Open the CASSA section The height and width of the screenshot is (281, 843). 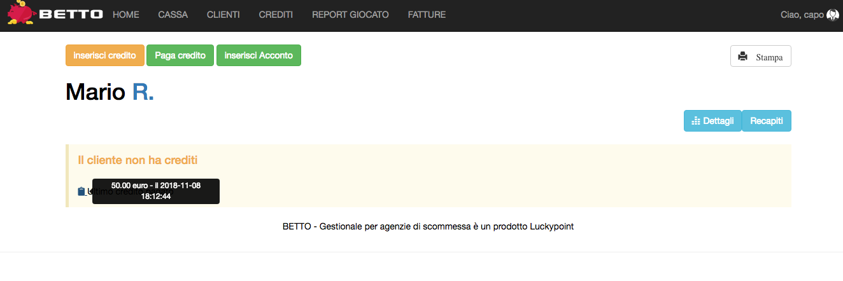pyautogui.click(x=173, y=15)
